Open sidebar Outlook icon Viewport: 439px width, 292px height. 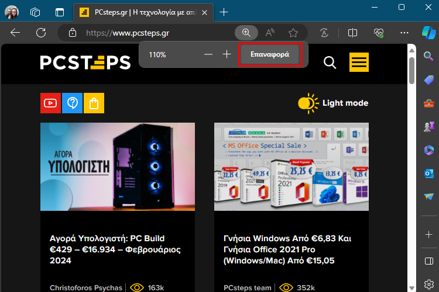[x=428, y=173]
